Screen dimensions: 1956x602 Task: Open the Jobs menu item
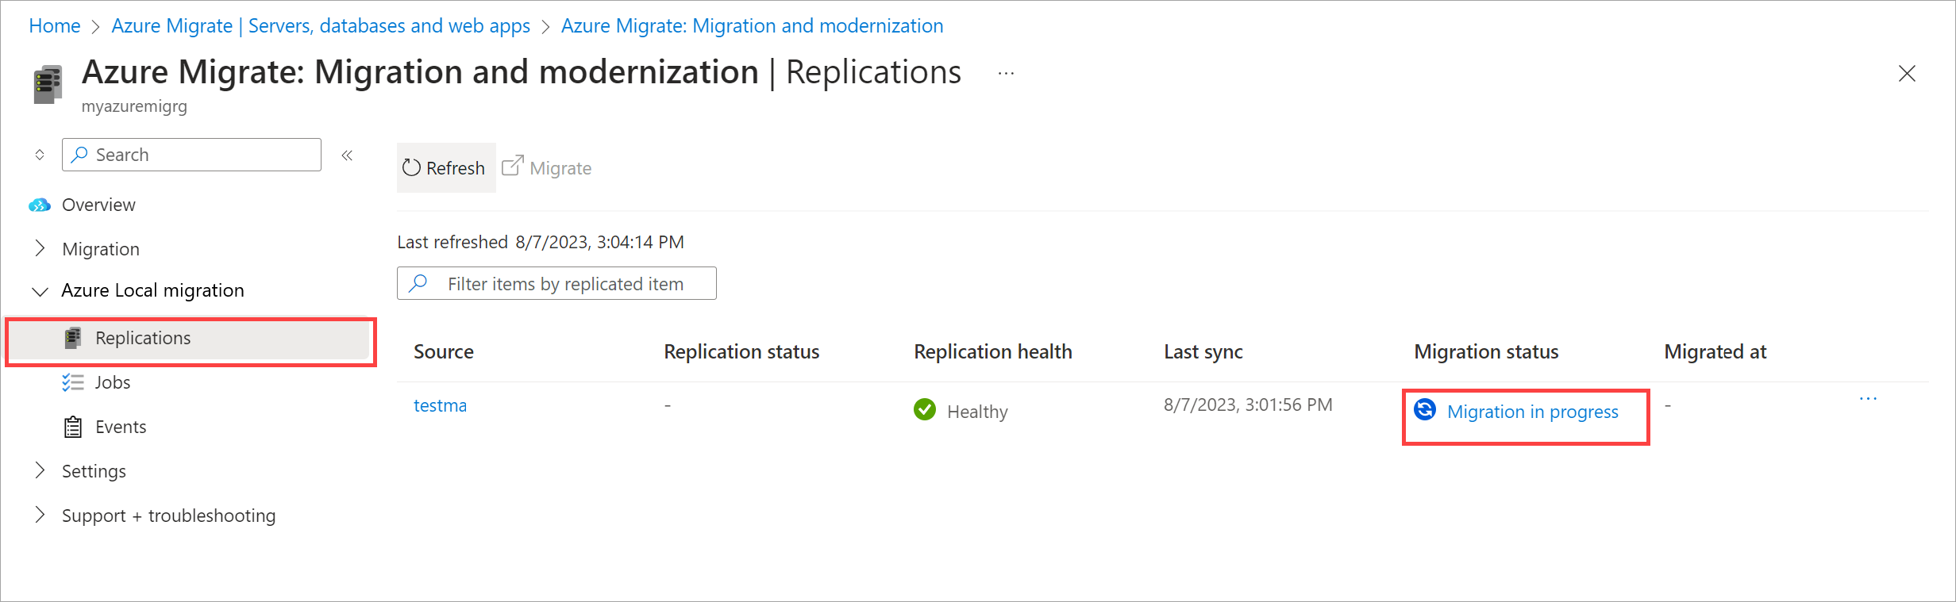(113, 383)
